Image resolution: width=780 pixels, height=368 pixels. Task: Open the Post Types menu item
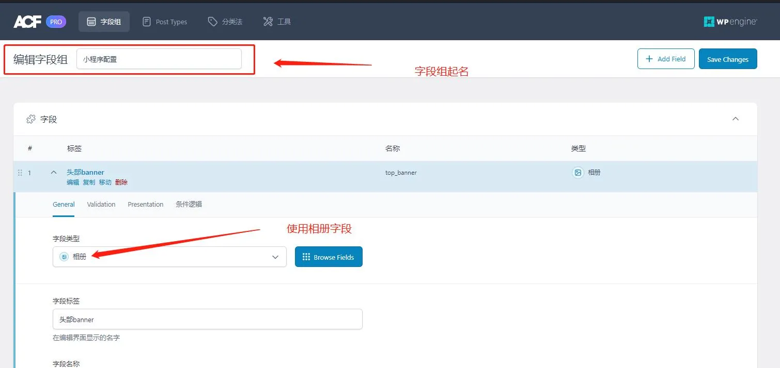click(x=165, y=22)
